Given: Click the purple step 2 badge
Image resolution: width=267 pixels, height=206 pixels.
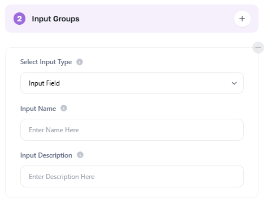Looking at the screenshot, I should (x=19, y=19).
